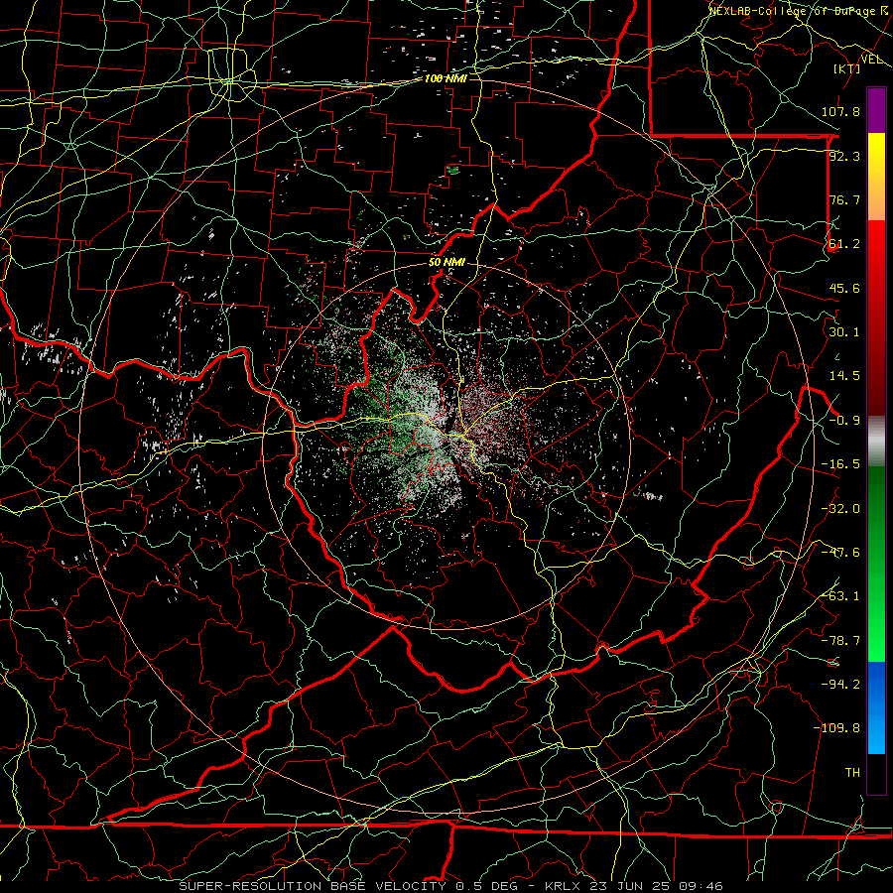The width and height of the screenshot is (893, 893).
Task: Select the -0.9 value on velocity scale
Action: 844,421
